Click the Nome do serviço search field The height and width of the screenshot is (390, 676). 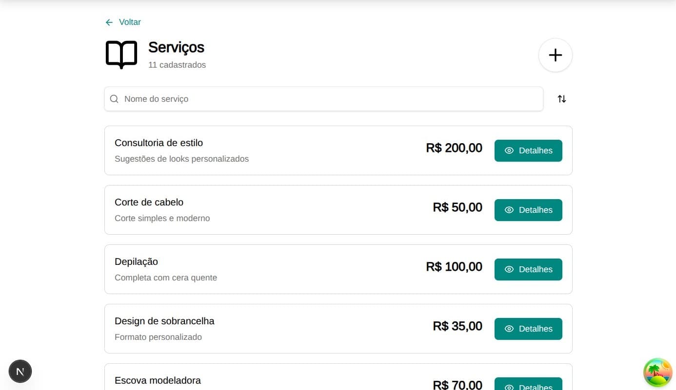tap(293, 99)
